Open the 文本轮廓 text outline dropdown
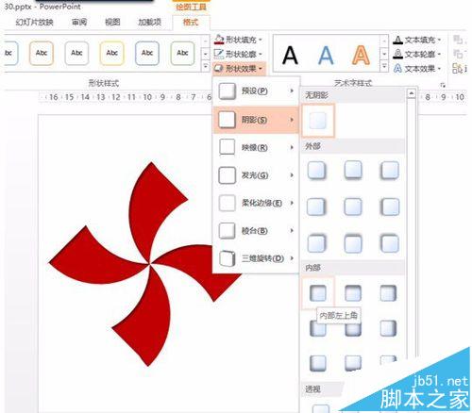This screenshot has width=472, height=413. coord(417,54)
